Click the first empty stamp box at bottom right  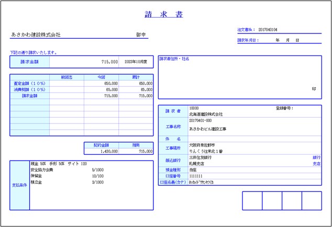(252, 201)
